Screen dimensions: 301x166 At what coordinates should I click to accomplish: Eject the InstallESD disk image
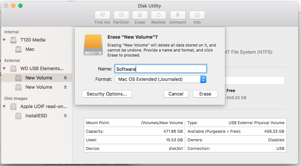tap(65, 116)
